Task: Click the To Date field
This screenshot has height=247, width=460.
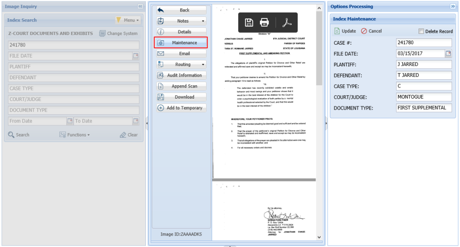Action: point(103,121)
